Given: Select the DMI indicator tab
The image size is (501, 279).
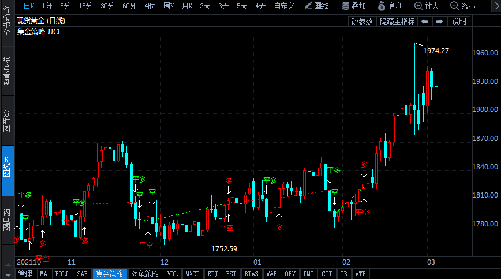Looking at the screenshot, I should point(308,274).
